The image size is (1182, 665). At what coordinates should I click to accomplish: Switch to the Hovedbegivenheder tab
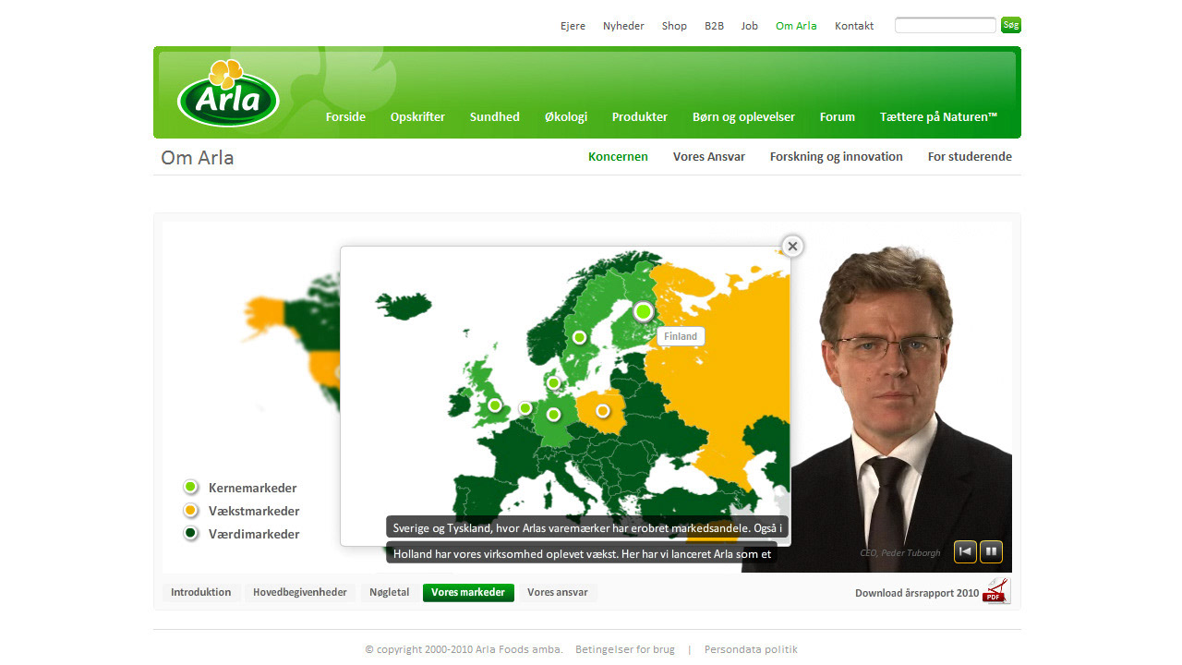(x=300, y=592)
